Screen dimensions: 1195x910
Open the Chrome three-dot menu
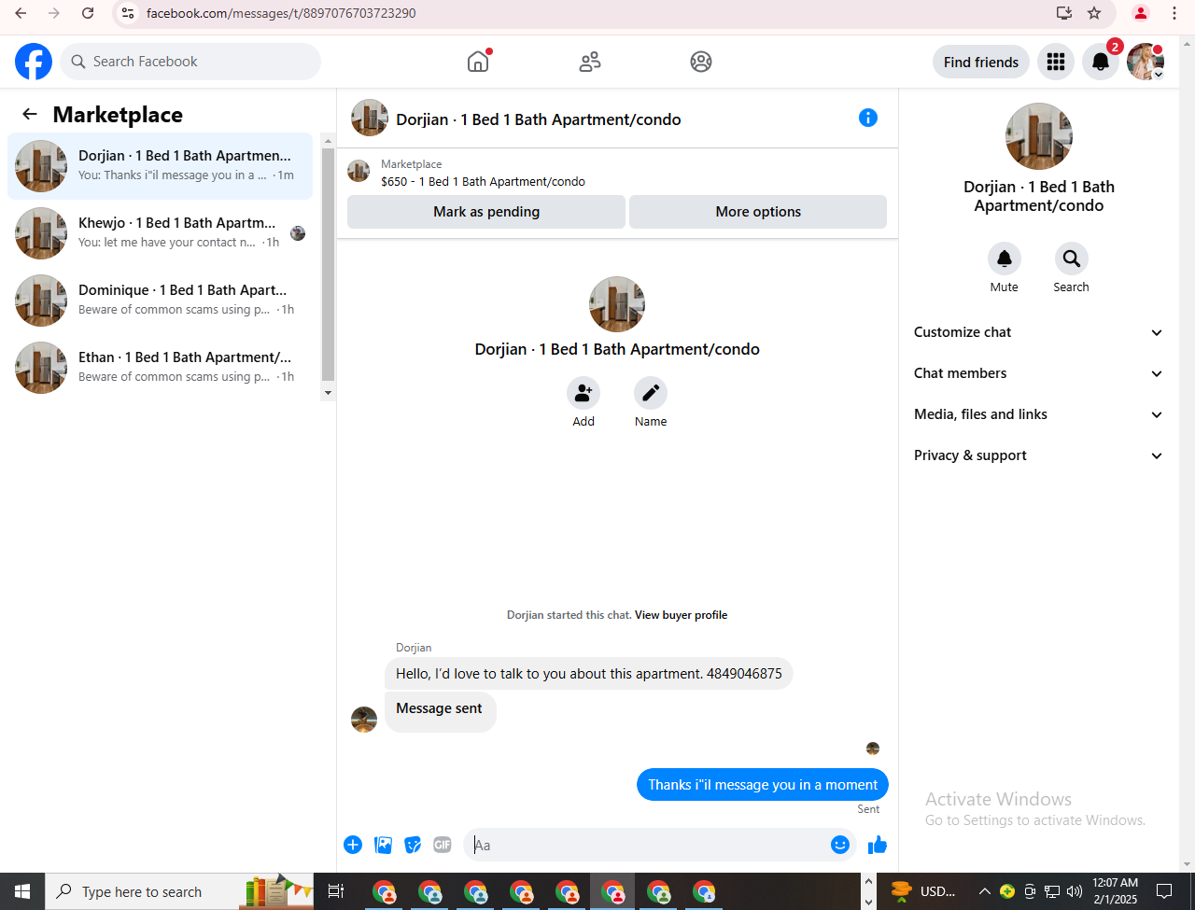click(1174, 13)
